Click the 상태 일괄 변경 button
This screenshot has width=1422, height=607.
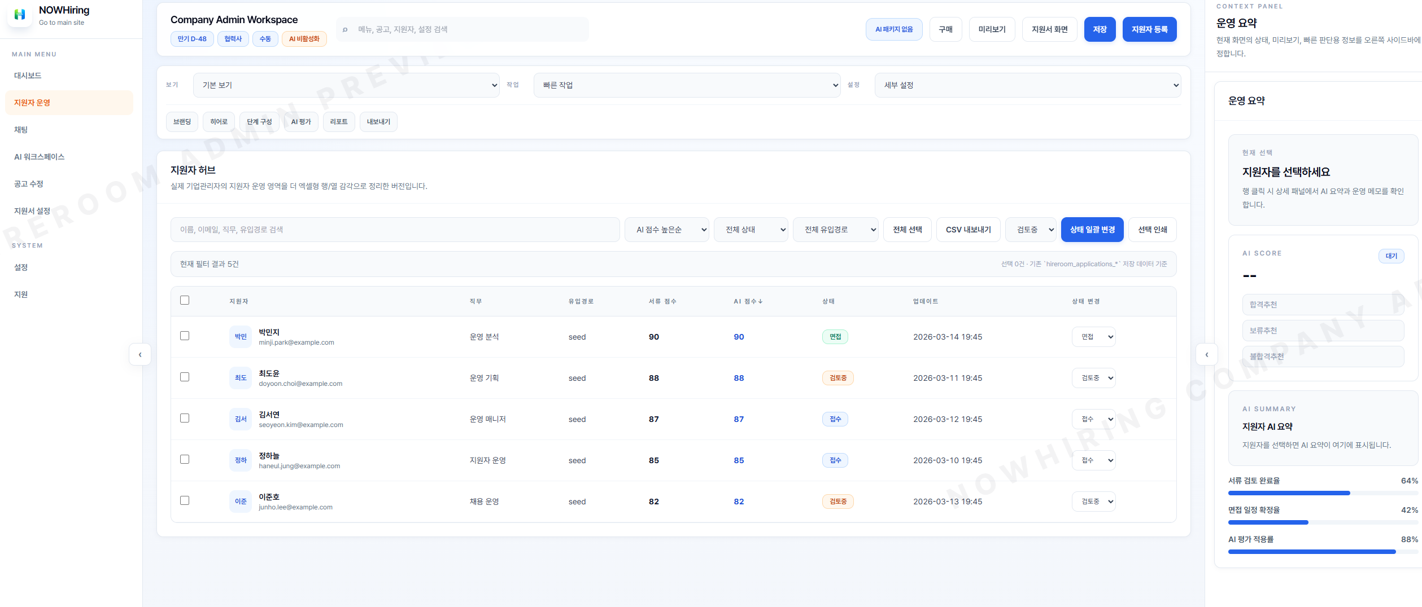click(1092, 230)
